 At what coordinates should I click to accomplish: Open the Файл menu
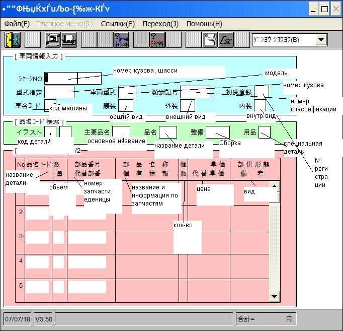pos(17,24)
